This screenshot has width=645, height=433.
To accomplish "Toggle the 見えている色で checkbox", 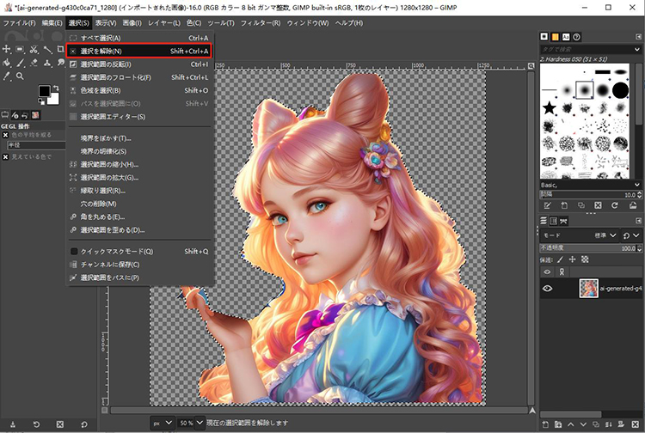I will (x=5, y=157).
